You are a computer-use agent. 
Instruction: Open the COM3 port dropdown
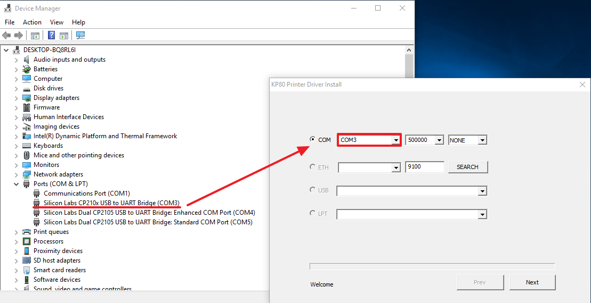point(395,140)
